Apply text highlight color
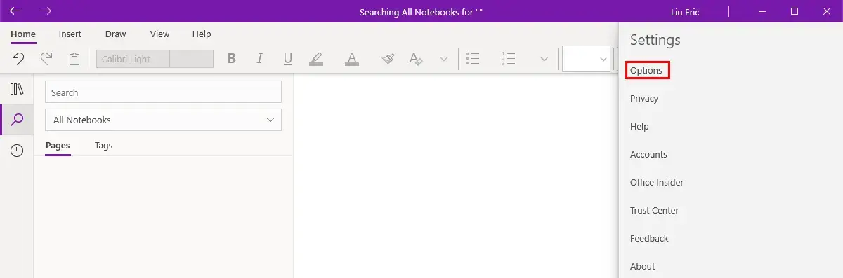 (315, 59)
